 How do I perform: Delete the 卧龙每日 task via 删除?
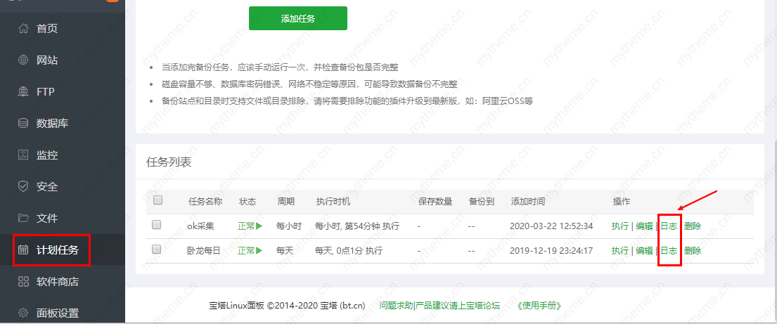pyautogui.click(x=692, y=251)
